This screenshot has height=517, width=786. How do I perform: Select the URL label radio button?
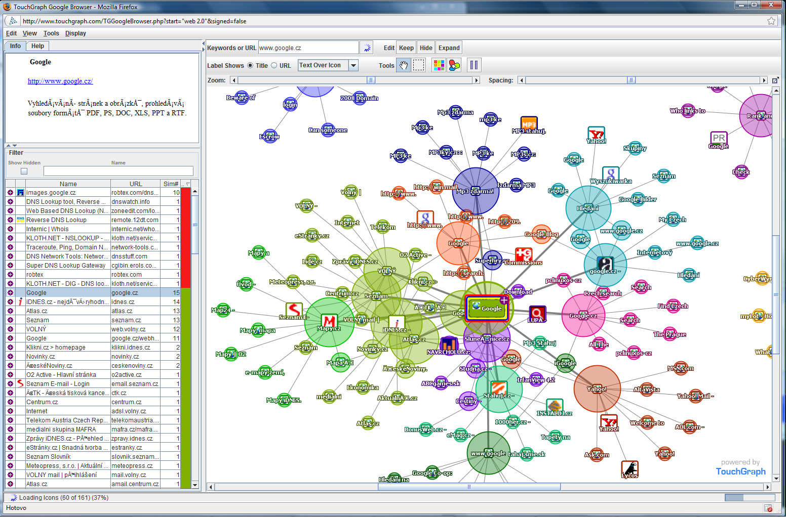coord(274,65)
